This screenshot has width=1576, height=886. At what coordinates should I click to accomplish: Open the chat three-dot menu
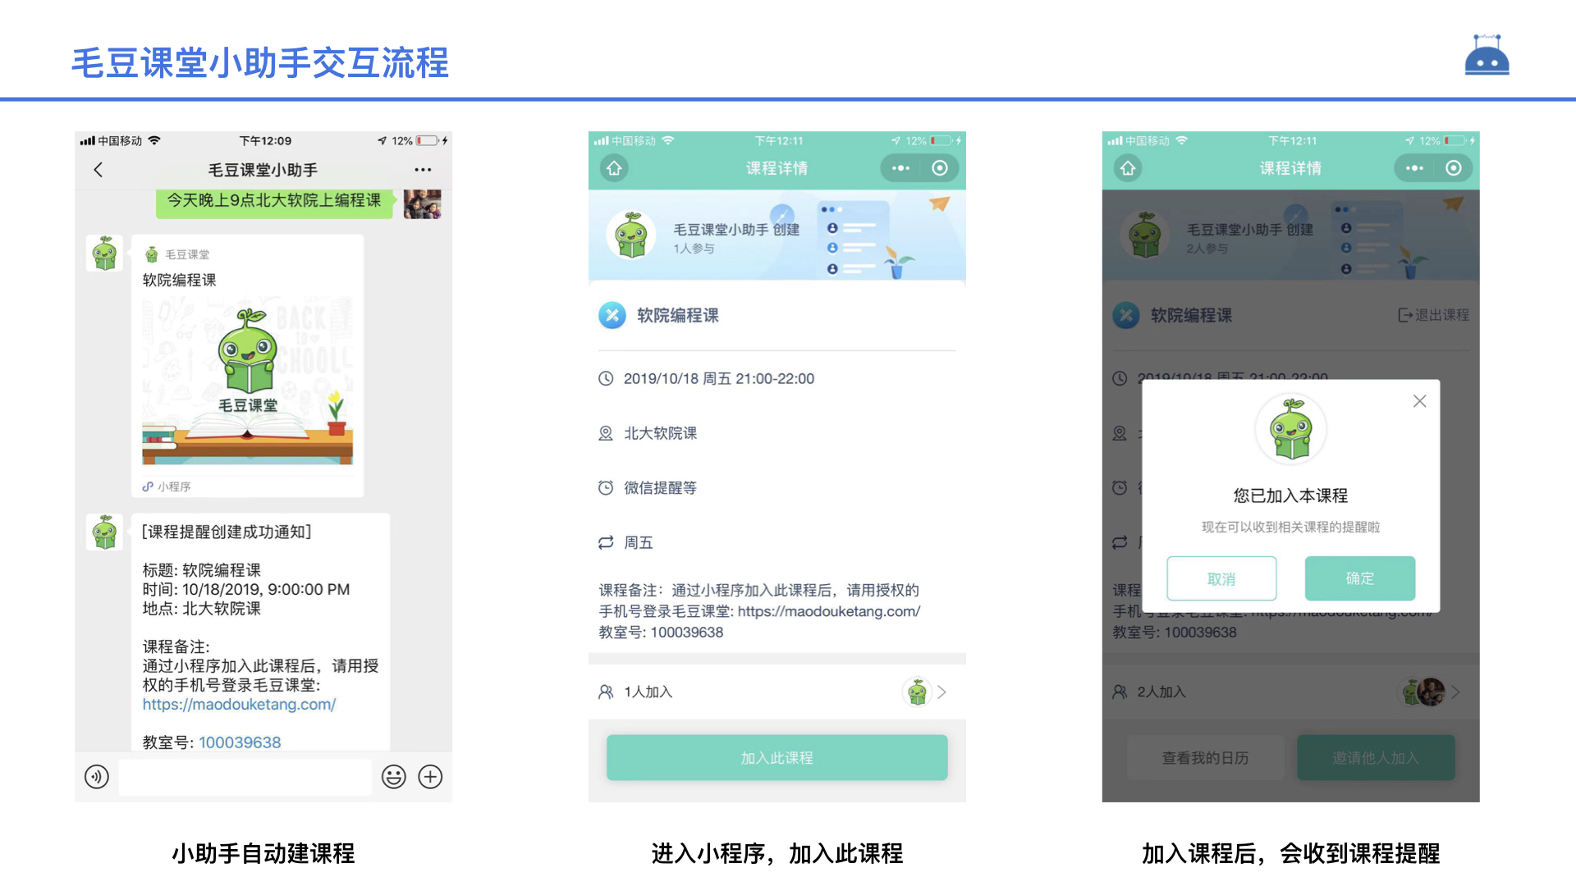click(x=423, y=170)
